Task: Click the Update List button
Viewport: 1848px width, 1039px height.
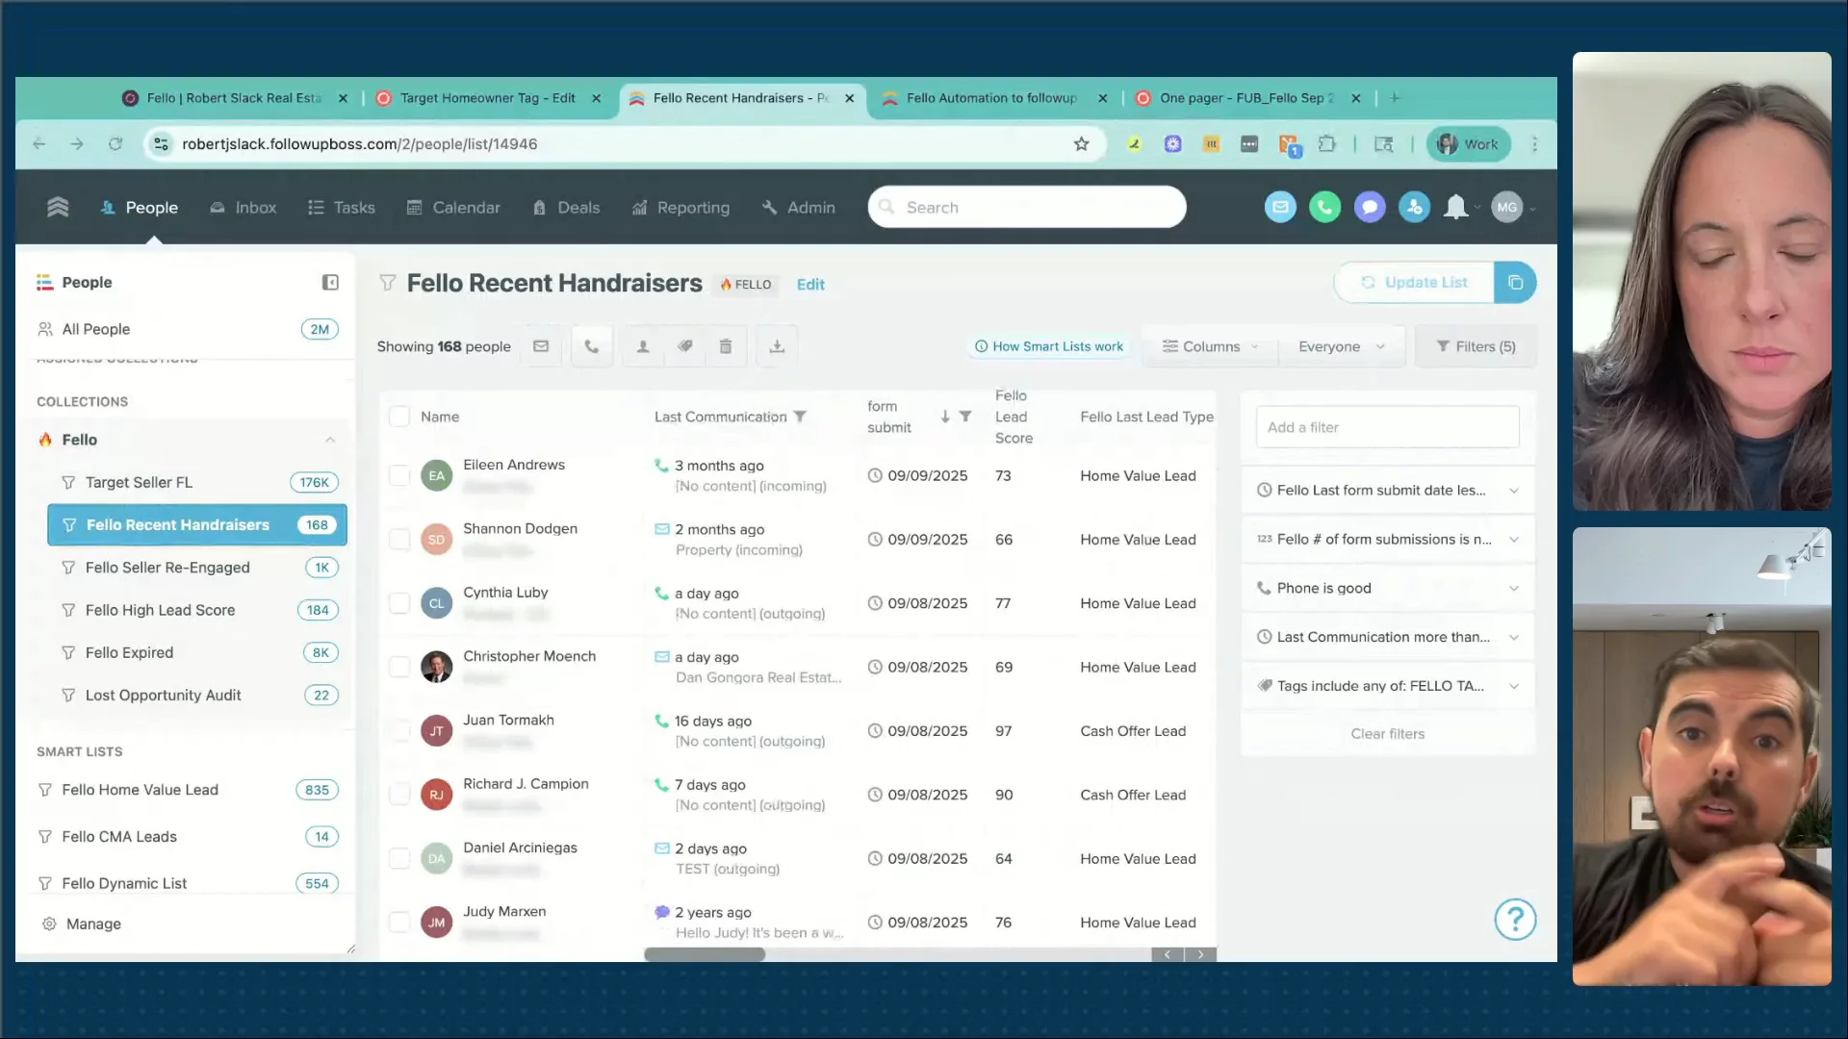Action: click(1414, 283)
